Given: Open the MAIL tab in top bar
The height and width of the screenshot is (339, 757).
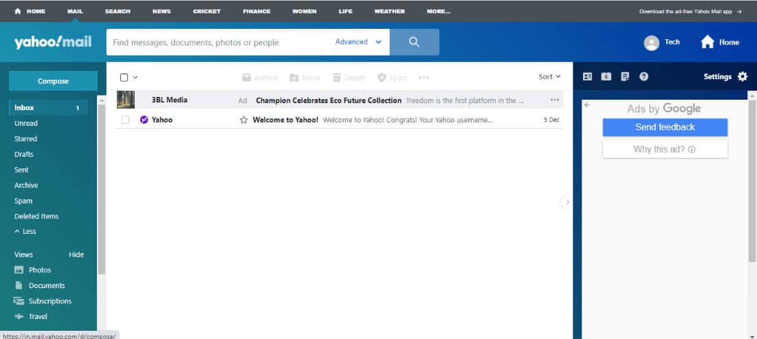Looking at the screenshot, I should (75, 11).
